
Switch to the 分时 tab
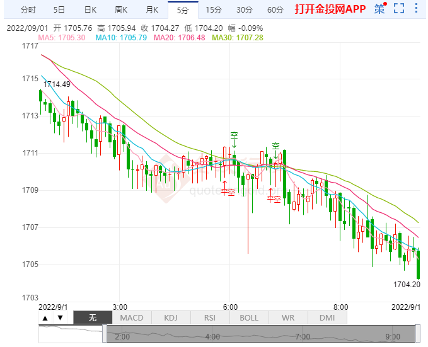pyautogui.click(x=28, y=10)
